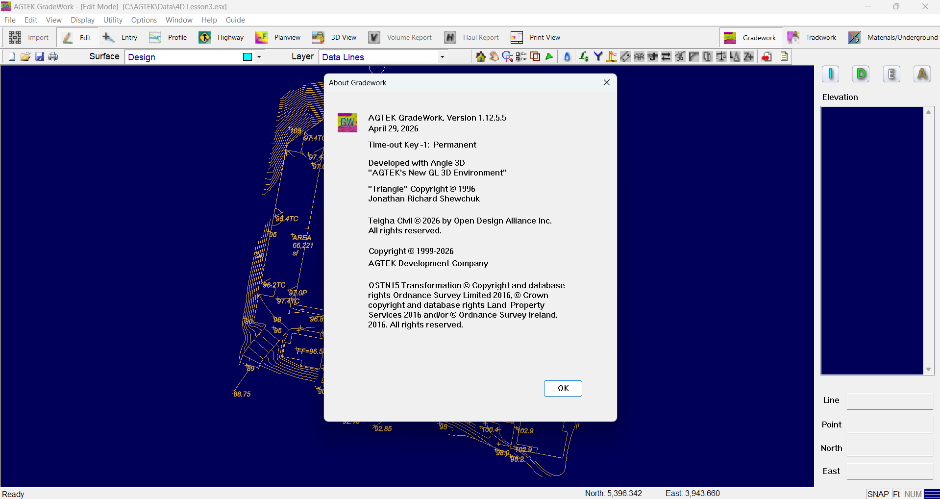The height and width of the screenshot is (499, 940).
Task: Open the Volume Report
Action: tap(400, 37)
